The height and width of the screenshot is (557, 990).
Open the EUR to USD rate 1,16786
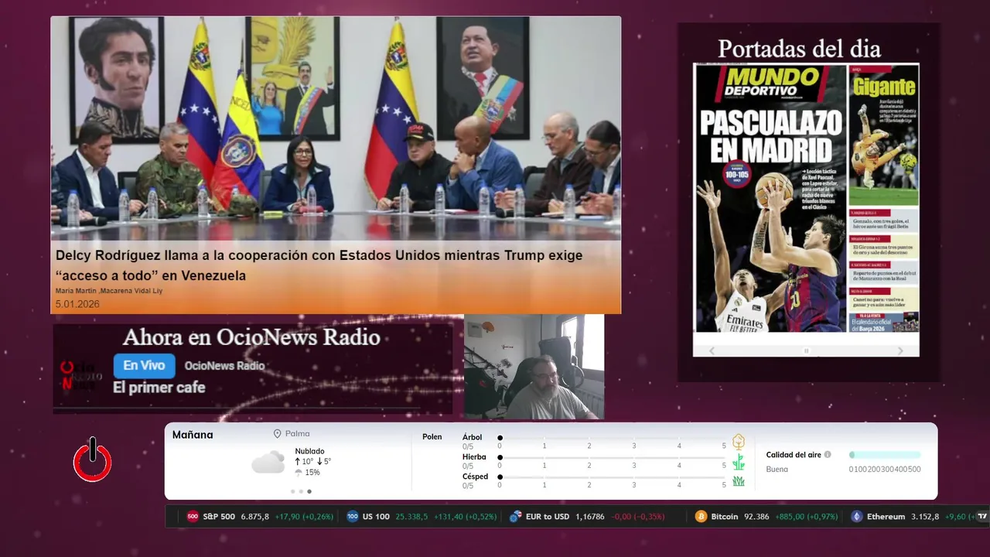[x=590, y=517]
